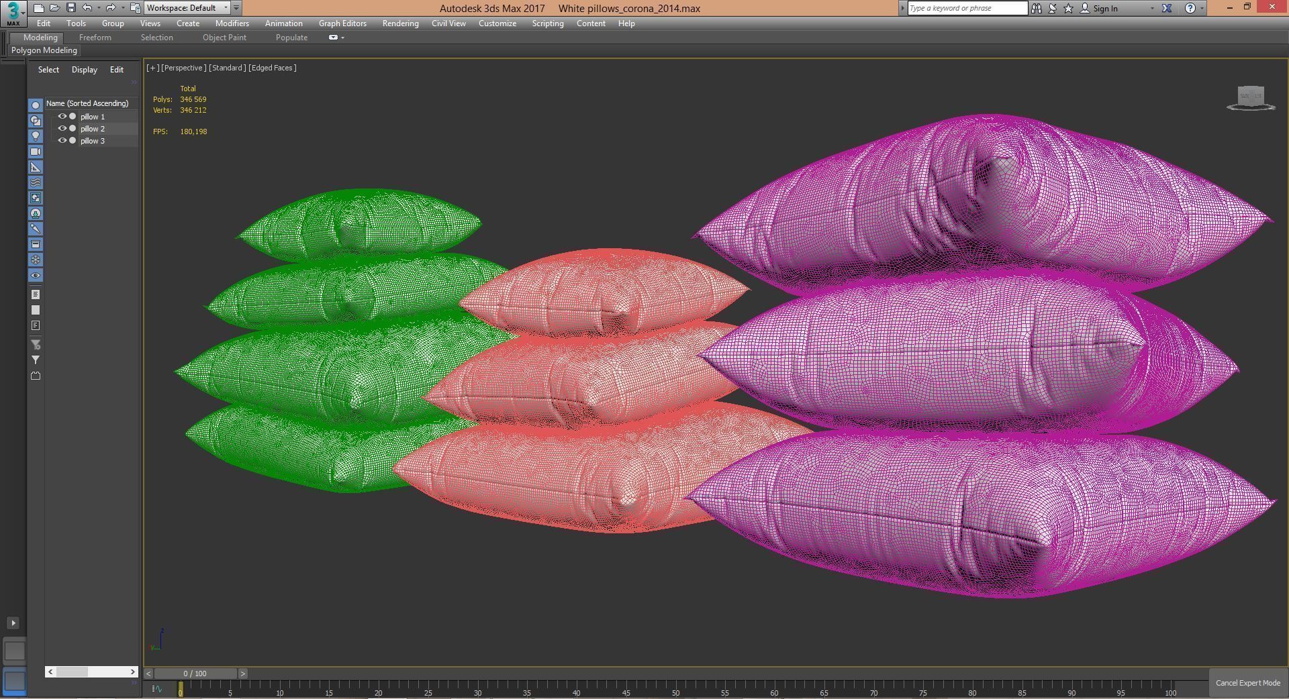
Task: Hide pillow 3 using its eye icon
Action: (62, 140)
